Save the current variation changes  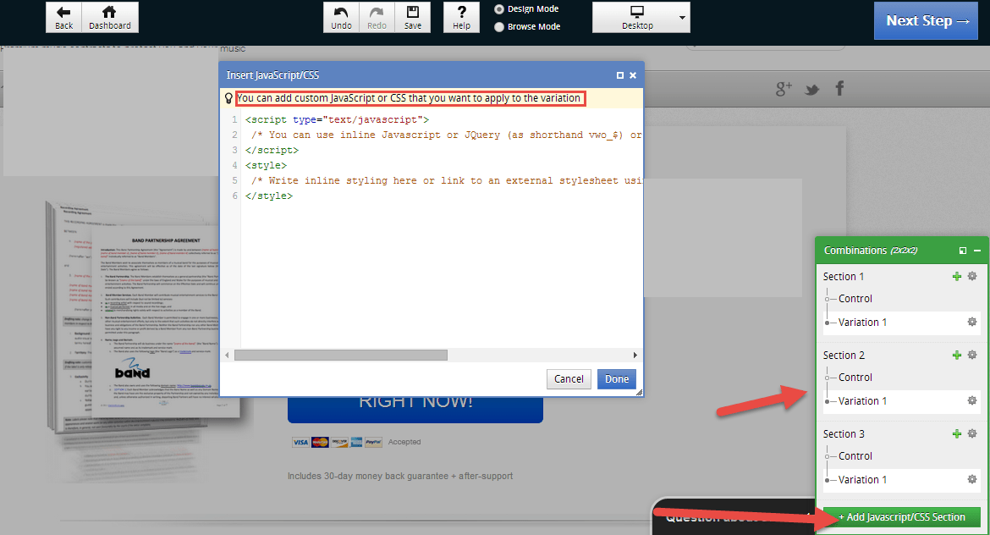click(x=412, y=17)
